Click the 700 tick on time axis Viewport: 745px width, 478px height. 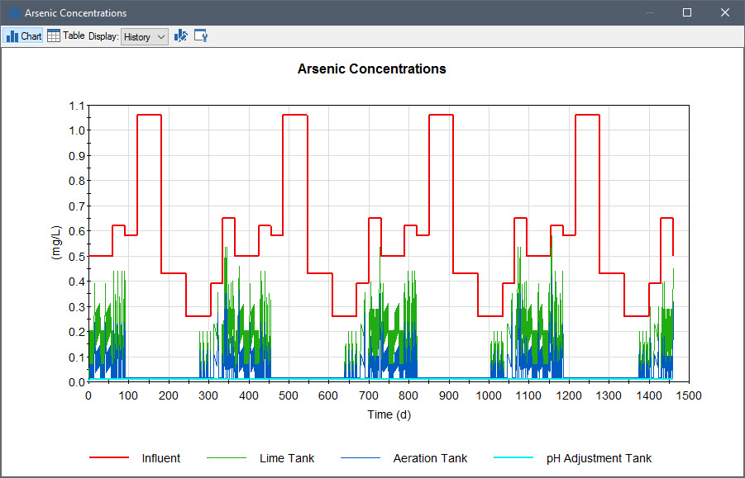tap(369, 396)
